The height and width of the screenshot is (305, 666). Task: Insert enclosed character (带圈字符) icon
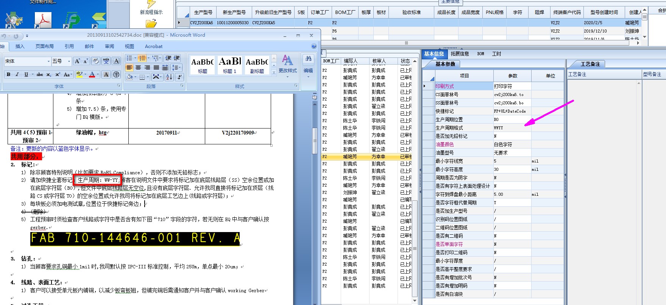click(x=116, y=74)
